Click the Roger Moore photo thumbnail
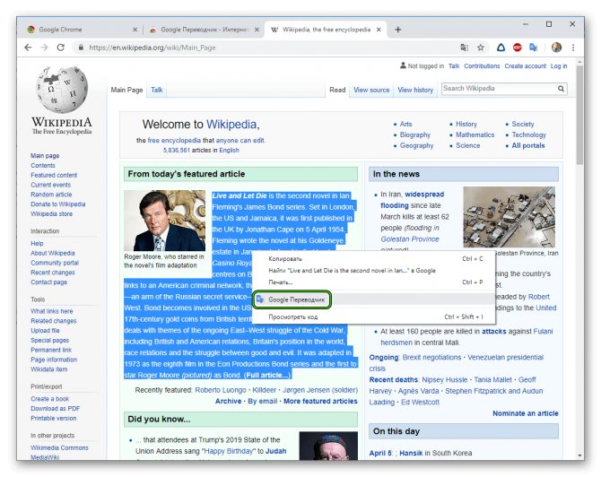This screenshot has height=477, width=601. click(164, 221)
